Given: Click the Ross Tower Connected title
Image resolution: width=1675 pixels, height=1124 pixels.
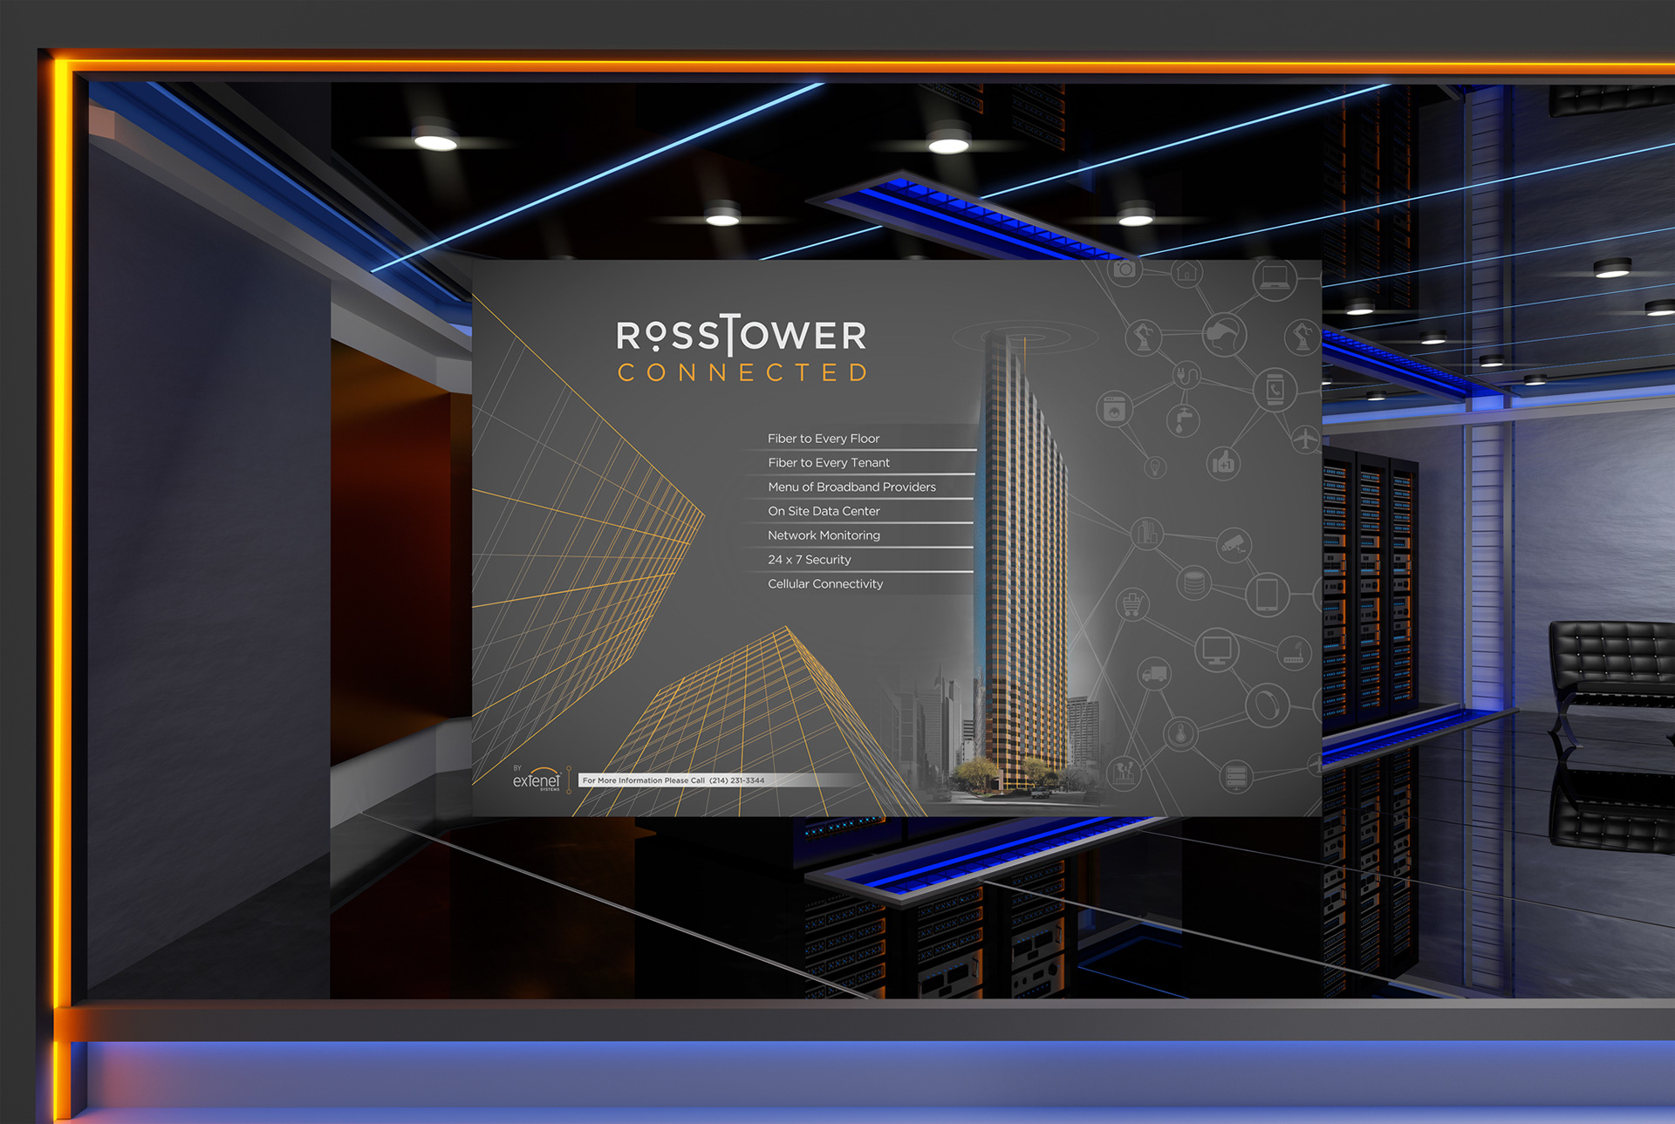Looking at the screenshot, I should pyautogui.click(x=742, y=350).
